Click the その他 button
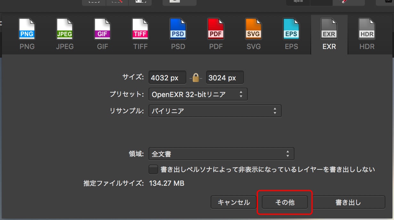This screenshot has width=394, height=220. point(285,202)
